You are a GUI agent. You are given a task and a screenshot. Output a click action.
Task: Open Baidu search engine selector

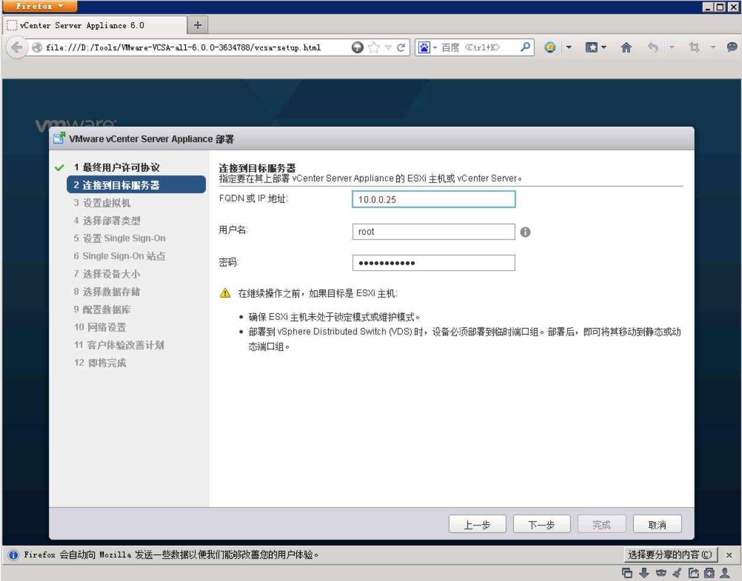click(427, 47)
